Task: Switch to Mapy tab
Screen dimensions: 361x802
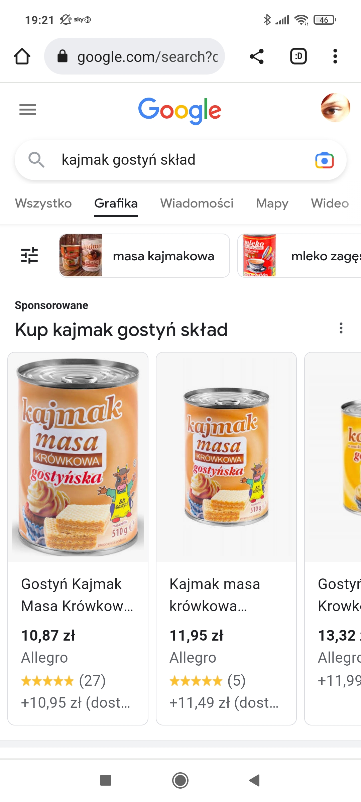Action: (x=272, y=203)
